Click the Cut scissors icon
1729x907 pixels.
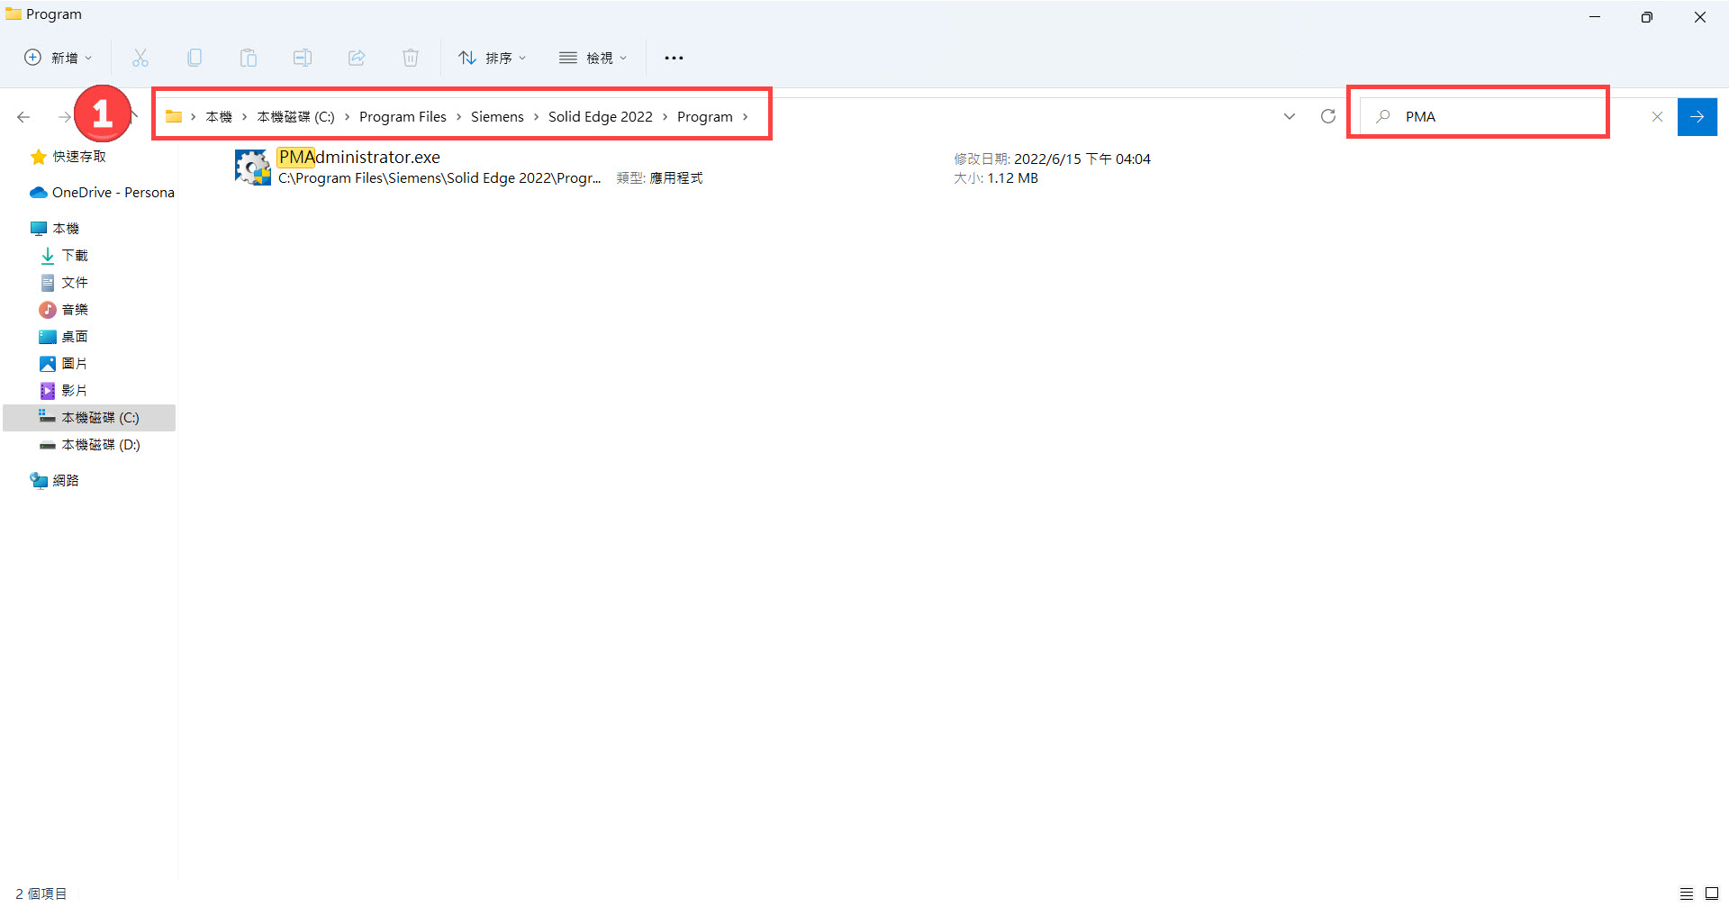tap(140, 58)
